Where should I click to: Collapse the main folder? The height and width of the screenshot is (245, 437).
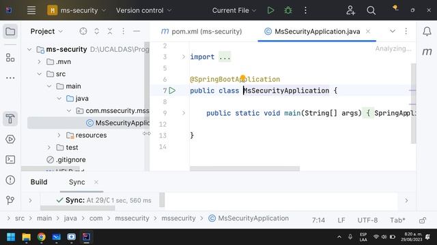tap(49, 86)
